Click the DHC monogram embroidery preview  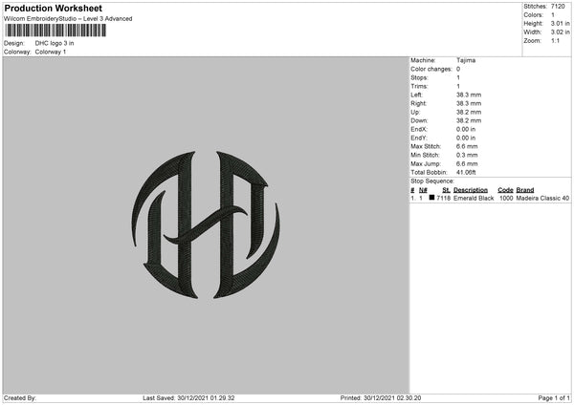[x=206, y=224]
